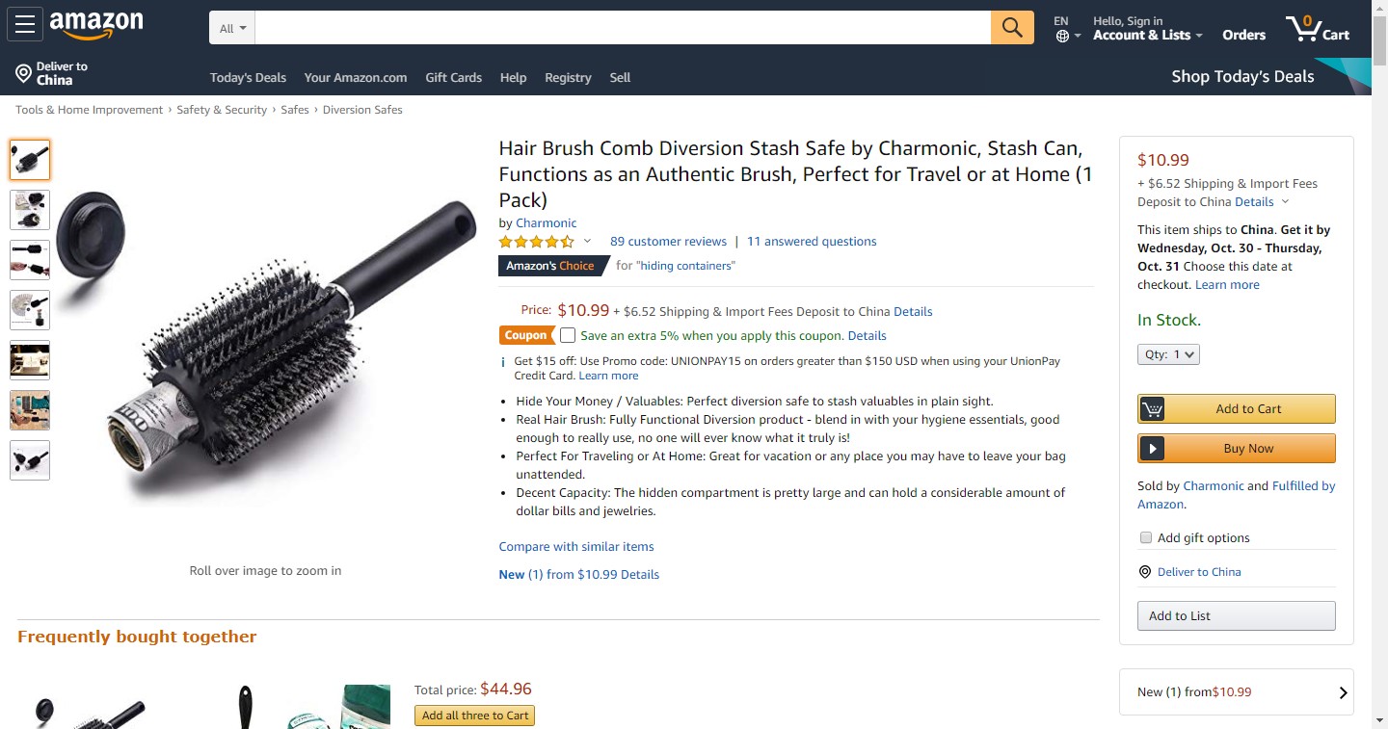Expand the Account & Lists dropdown

pyautogui.click(x=1147, y=35)
